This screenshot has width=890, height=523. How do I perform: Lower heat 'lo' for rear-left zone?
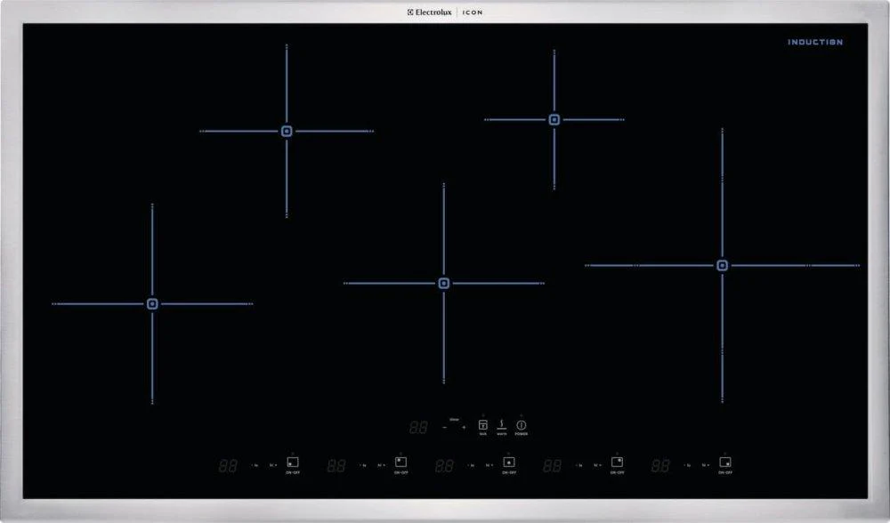point(363,466)
